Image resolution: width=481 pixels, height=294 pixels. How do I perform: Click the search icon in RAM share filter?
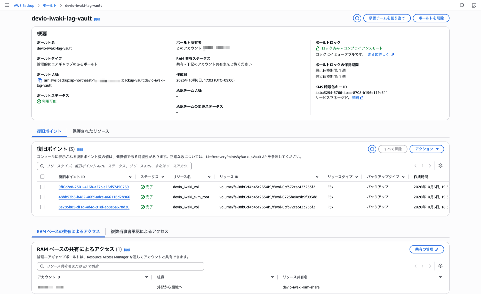click(42, 266)
